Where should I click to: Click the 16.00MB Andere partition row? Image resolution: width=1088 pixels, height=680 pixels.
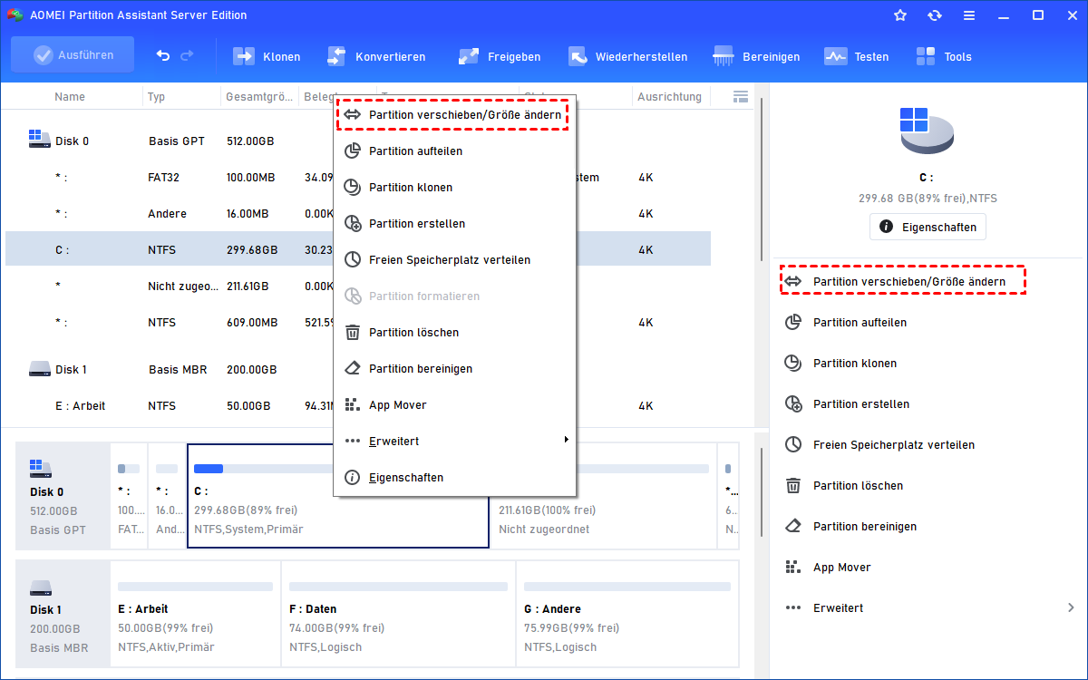tap(358, 214)
